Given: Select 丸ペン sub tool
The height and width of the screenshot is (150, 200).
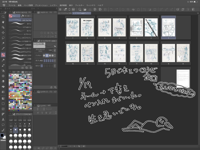Looking at the screenshot, I should click(x=20, y=31).
